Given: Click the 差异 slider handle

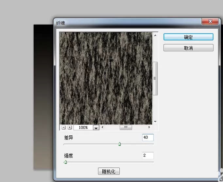Looking at the screenshot, I should tap(120, 144).
